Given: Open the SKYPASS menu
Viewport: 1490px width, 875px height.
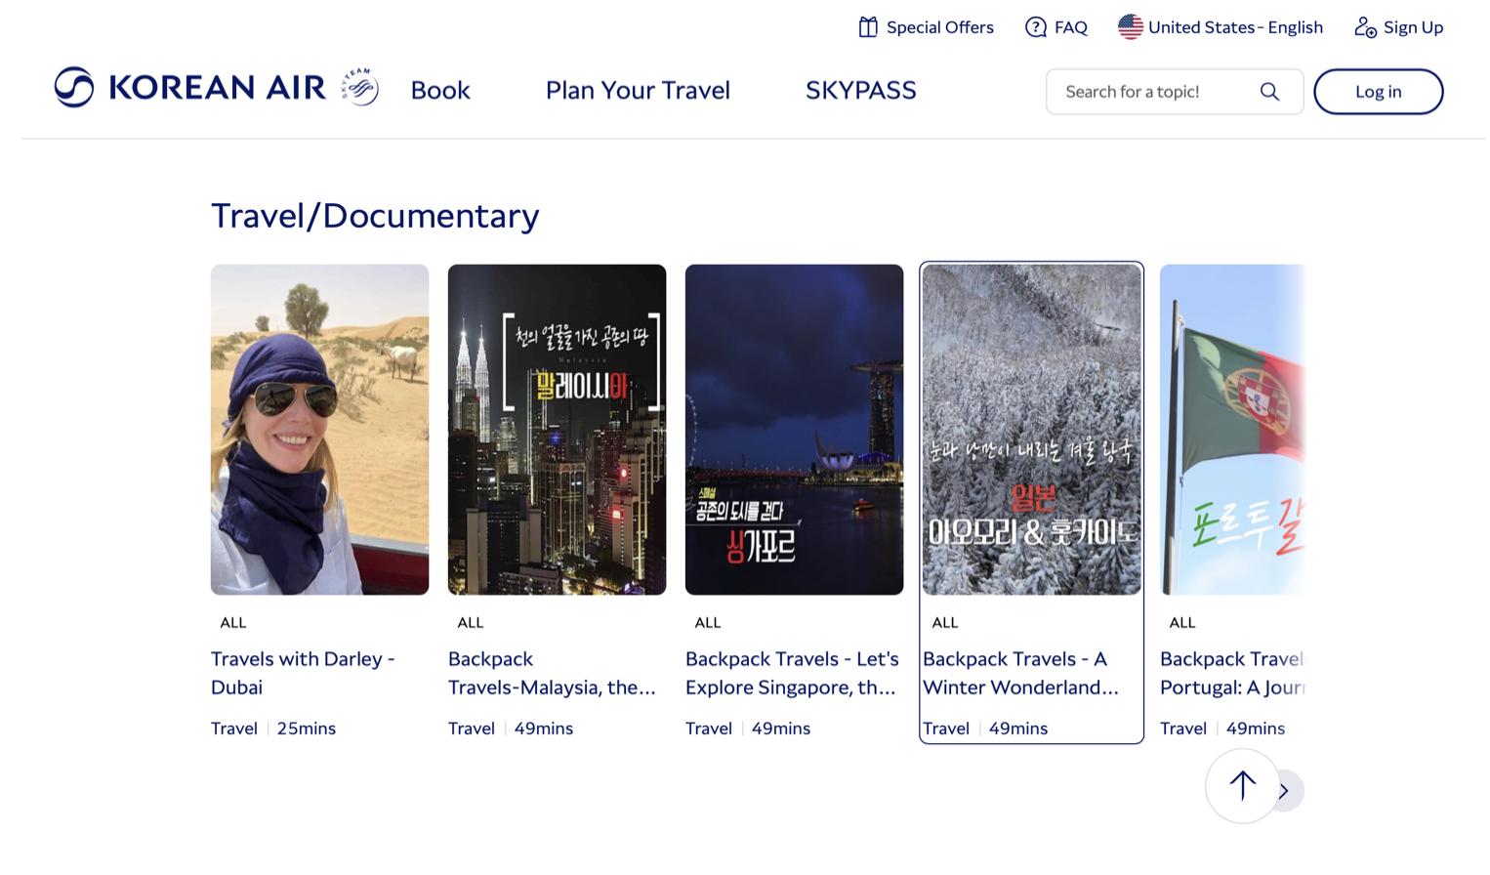Looking at the screenshot, I should pos(861,91).
